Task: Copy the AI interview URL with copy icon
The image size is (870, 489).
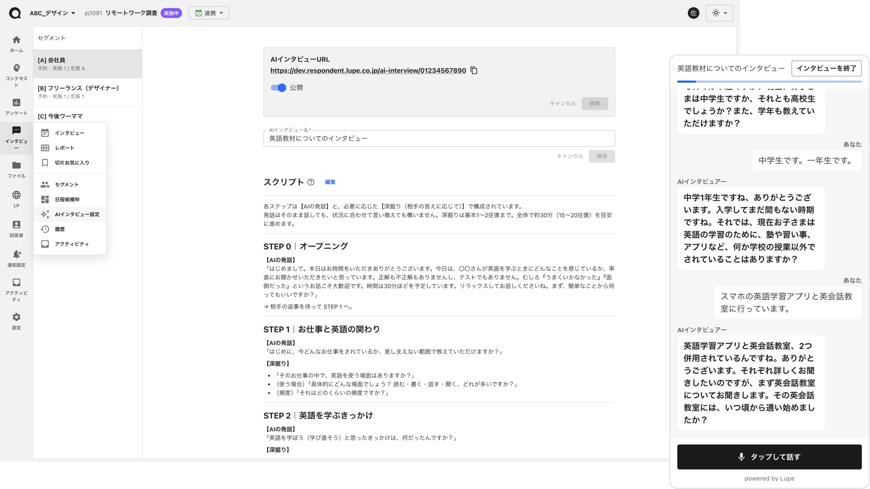Action: [x=474, y=70]
